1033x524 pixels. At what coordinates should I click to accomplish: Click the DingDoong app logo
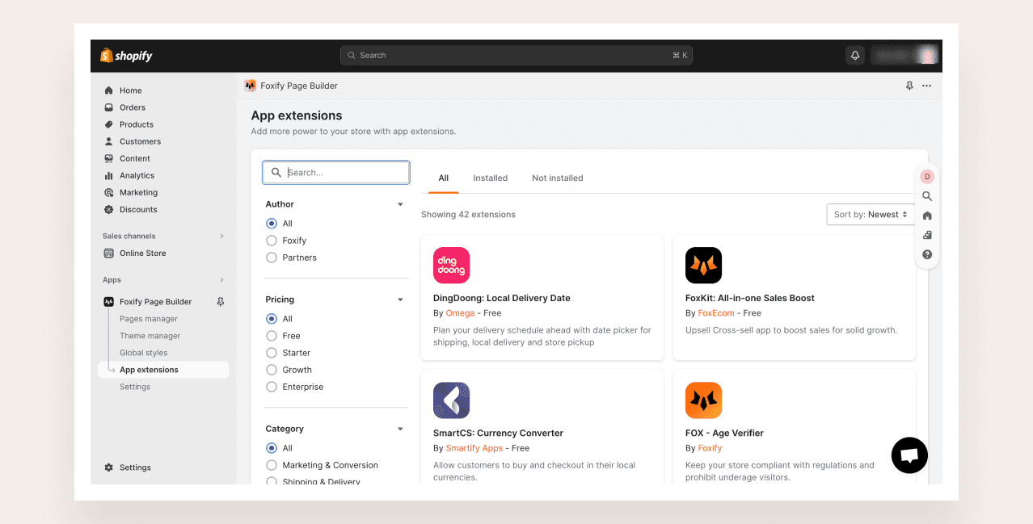pos(451,266)
